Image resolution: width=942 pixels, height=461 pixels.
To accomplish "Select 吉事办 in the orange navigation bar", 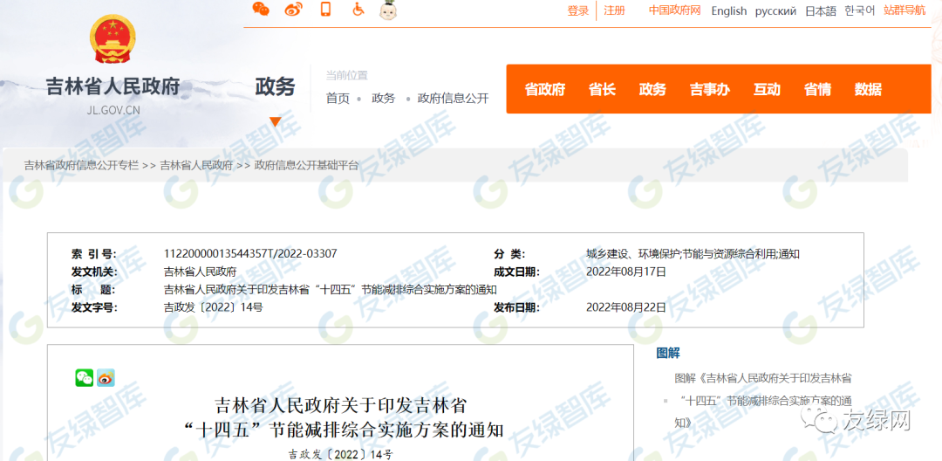I will 709,89.
